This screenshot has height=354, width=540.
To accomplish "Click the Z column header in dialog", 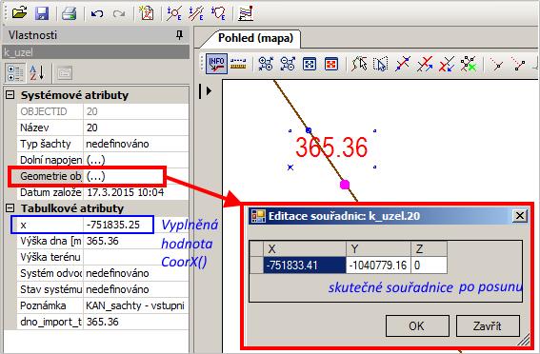I will tap(430, 248).
